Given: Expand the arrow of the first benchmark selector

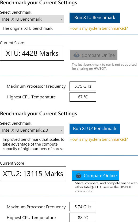Looking at the screenshot, I should tap(62, 19).
